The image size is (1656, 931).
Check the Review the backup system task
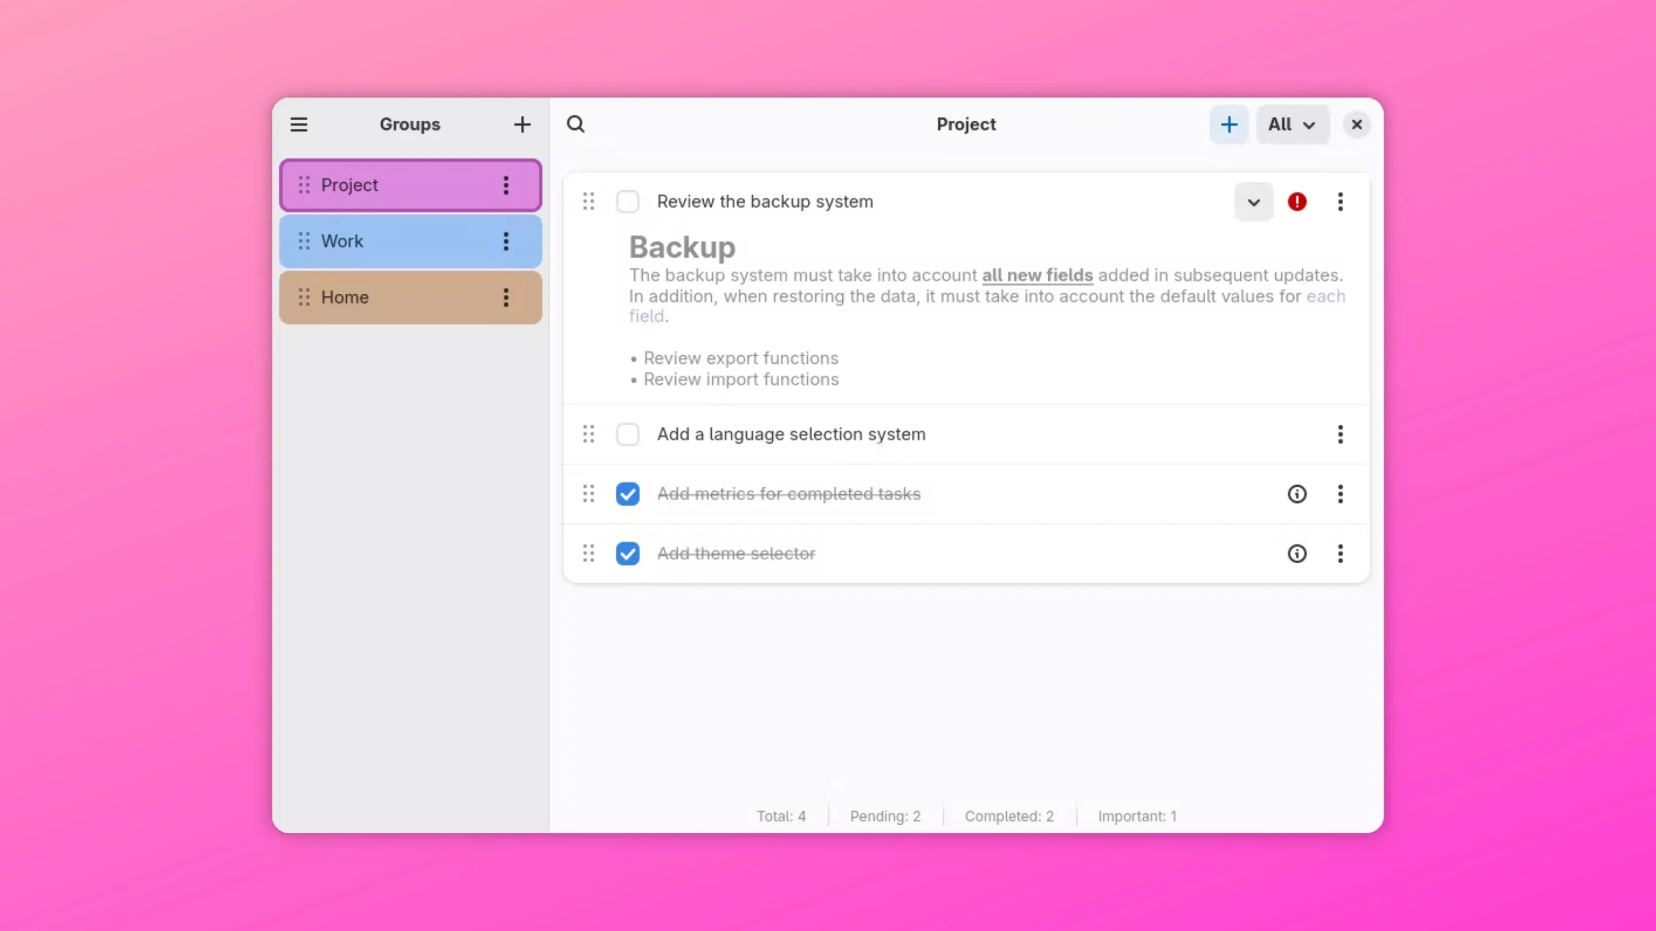pyautogui.click(x=627, y=202)
